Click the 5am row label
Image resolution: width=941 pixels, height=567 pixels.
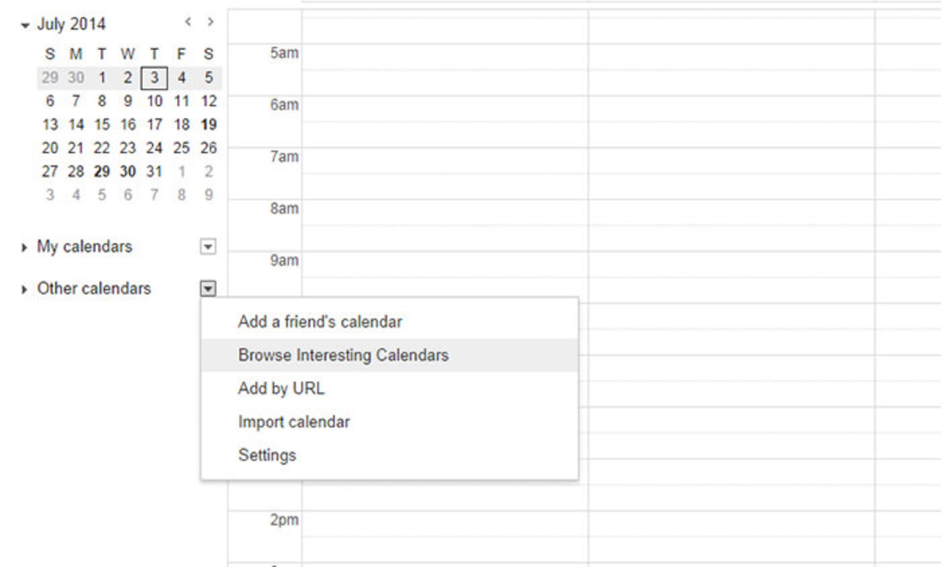285,53
